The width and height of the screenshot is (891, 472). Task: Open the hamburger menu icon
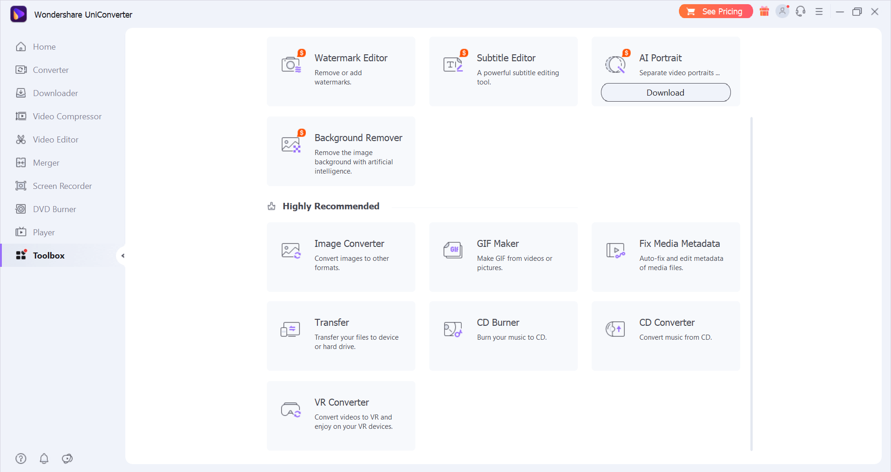pyautogui.click(x=819, y=12)
